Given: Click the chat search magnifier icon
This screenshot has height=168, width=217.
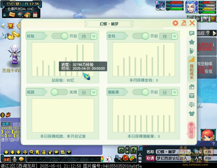Looking at the screenshot, I should click(x=32, y=152).
